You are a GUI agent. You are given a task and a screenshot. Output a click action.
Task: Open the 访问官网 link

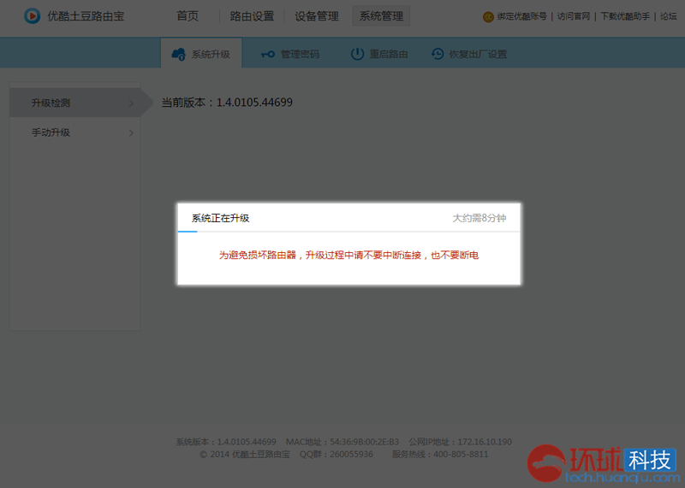(574, 16)
